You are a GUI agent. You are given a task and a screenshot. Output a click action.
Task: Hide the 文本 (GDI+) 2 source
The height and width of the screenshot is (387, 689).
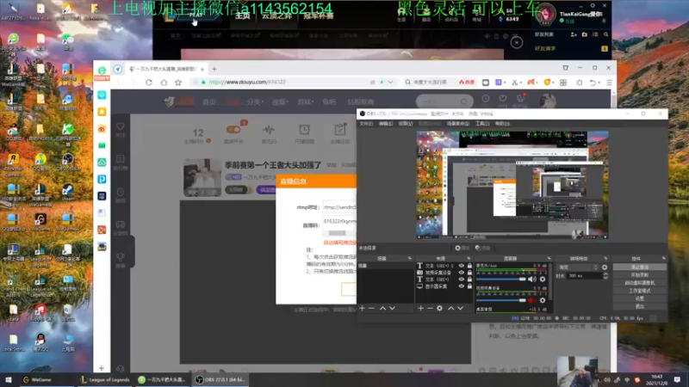coord(462,266)
